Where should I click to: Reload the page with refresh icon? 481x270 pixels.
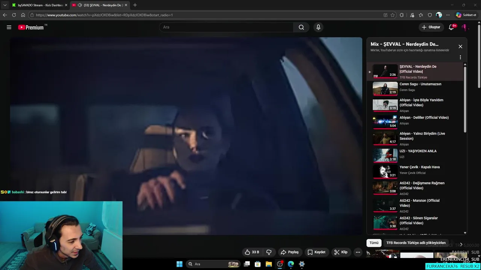click(x=14, y=15)
